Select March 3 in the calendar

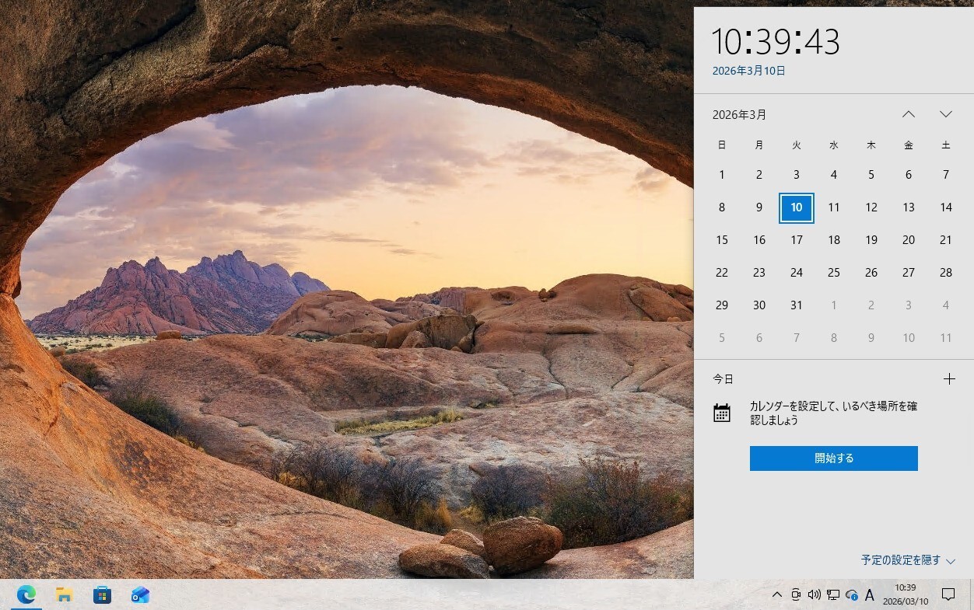[x=797, y=175]
